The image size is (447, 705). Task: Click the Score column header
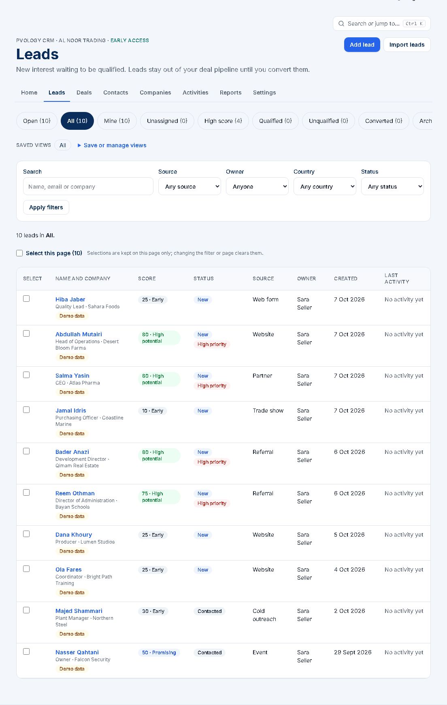point(147,279)
